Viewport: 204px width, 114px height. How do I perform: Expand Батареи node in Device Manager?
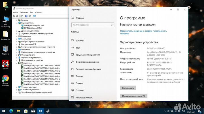pos(16,20)
